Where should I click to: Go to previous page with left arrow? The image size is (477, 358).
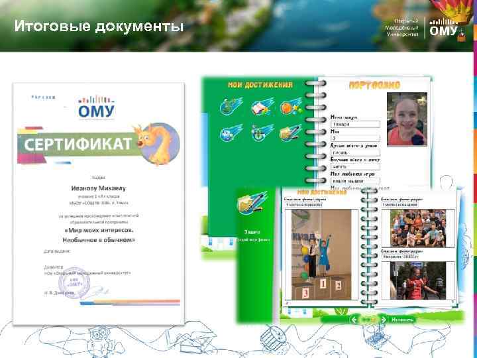click(x=354, y=320)
